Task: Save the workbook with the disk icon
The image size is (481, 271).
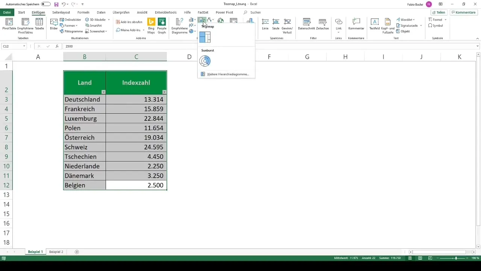Action: click(56, 4)
